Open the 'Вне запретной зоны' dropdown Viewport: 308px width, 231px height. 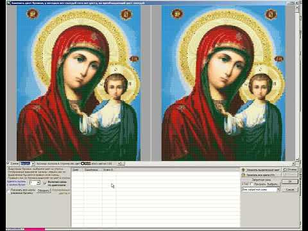coord(278,189)
